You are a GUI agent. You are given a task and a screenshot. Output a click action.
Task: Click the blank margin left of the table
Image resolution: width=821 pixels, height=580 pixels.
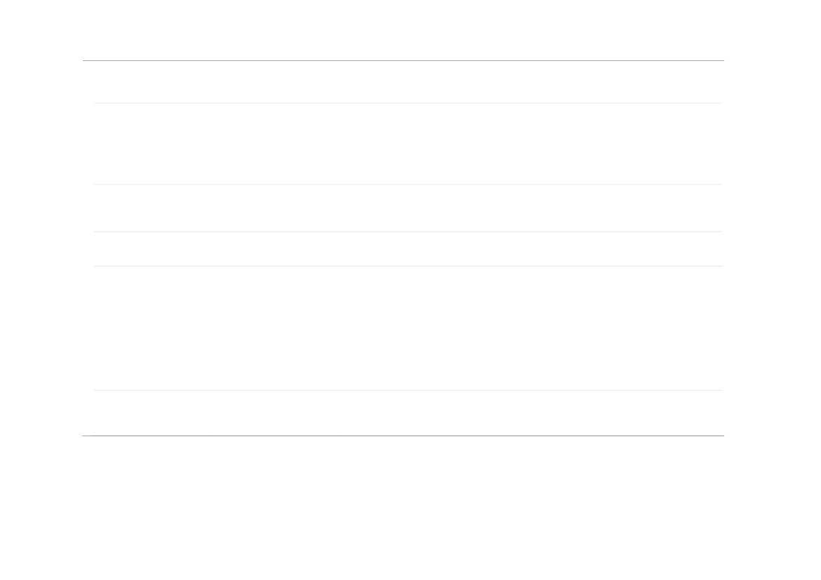coord(41,248)
